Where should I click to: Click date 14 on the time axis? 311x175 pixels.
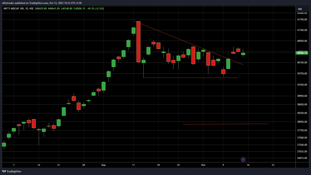pyautogui.click(x=39, y=165)
